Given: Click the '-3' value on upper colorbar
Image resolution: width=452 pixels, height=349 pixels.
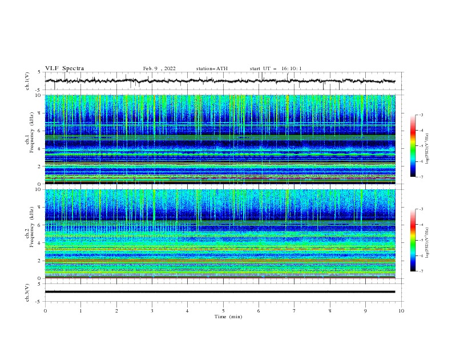Looking at the screenshot, I should coord(421,115).
